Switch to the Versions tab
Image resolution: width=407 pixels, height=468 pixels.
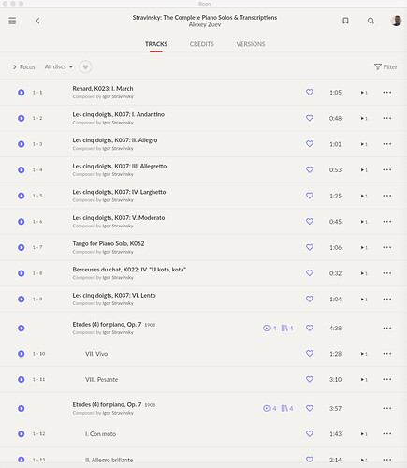(251, 44)
